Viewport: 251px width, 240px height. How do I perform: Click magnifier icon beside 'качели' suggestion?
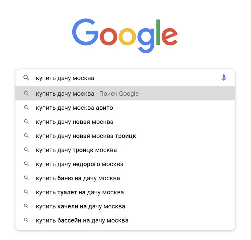tap(26, 206)
